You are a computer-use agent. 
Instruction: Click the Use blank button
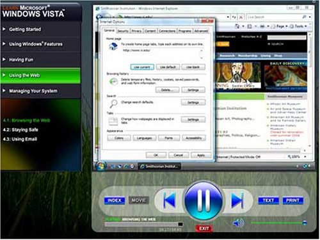click(x=193, y=67)
